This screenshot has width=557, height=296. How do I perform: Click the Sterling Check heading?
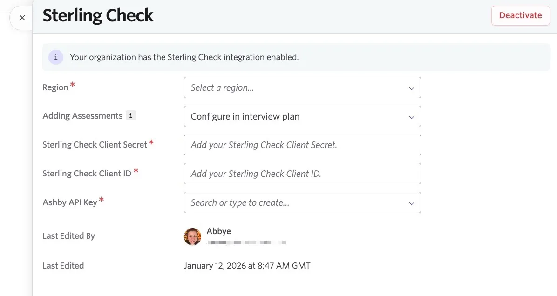[x=98, y=16]
